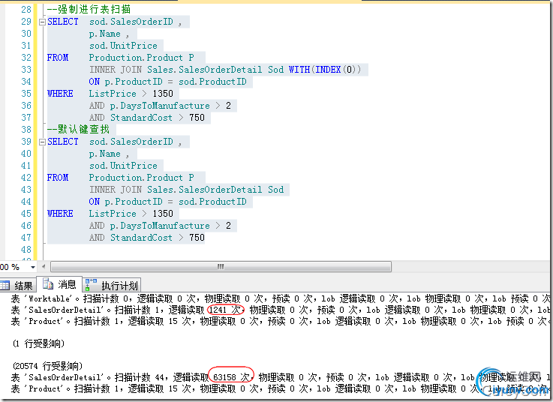Click the horizontal scrollbar left arrow
Screen dimensions: 553x402
pos(44,266)
